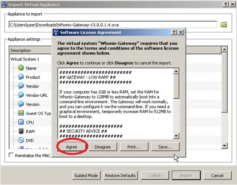The height and width of the screenshot is (185, 237).
Task: Click the Description column header
Action: tap(31, 50)
